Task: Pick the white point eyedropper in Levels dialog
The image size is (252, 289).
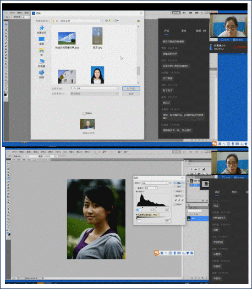Action: tap(183, 200)
